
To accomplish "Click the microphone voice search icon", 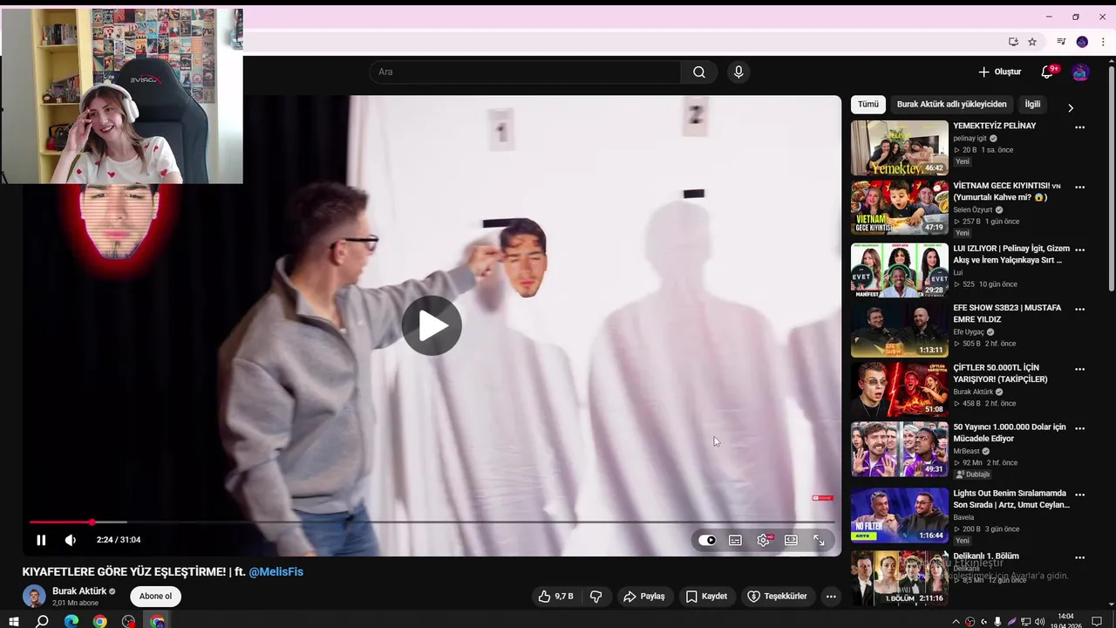I will coord(738,72).
